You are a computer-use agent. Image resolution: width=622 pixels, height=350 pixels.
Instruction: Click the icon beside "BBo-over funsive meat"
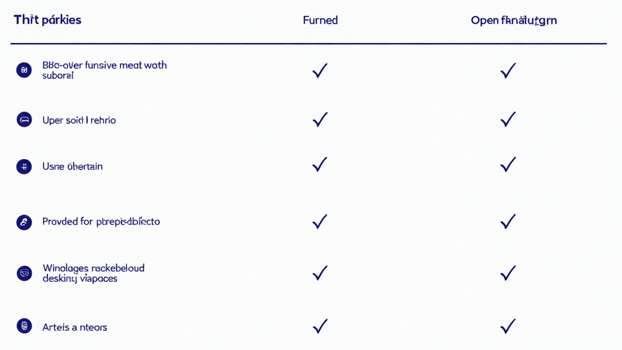[x=24, y=70]
